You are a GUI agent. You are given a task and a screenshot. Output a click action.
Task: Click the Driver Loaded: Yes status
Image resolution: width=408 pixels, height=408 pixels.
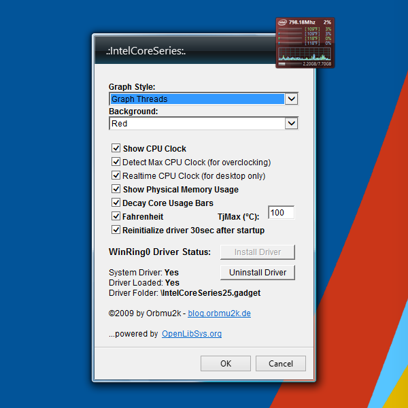point(144,283)
